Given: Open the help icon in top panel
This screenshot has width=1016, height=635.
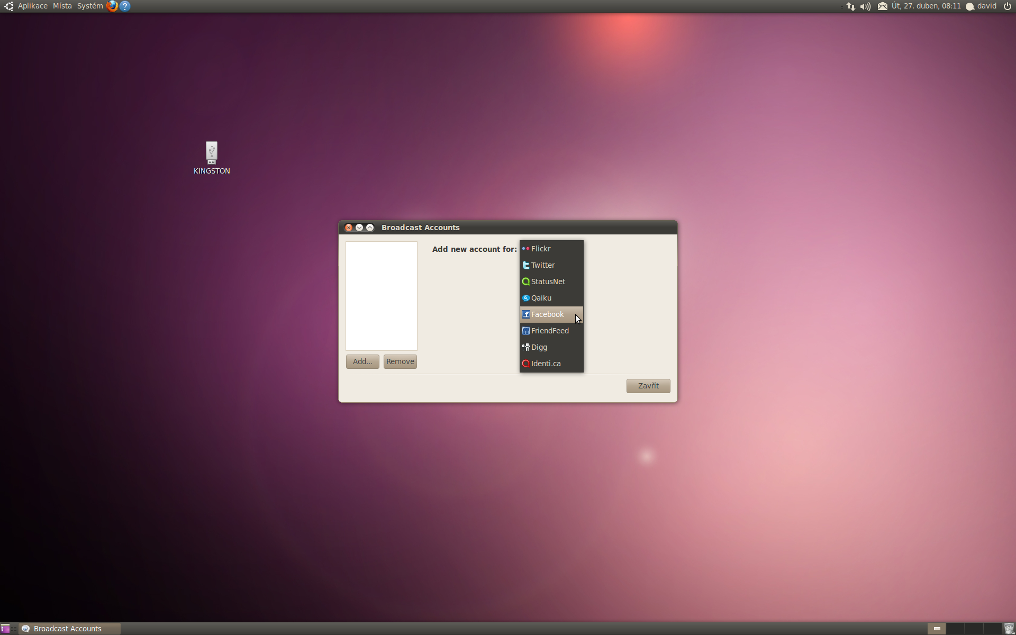Looking at the screenshot, I should pyautogui.click(x=125, y=6).
